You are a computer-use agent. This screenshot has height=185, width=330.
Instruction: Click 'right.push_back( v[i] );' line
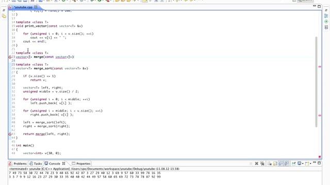(x=52, y=115)
